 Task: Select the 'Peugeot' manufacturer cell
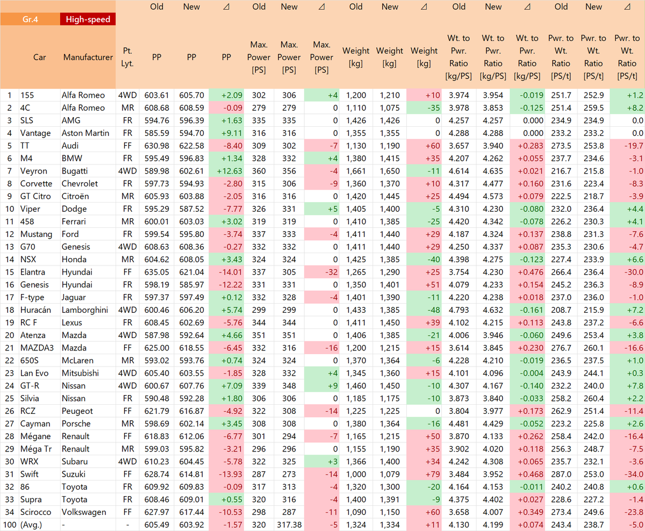88,411
